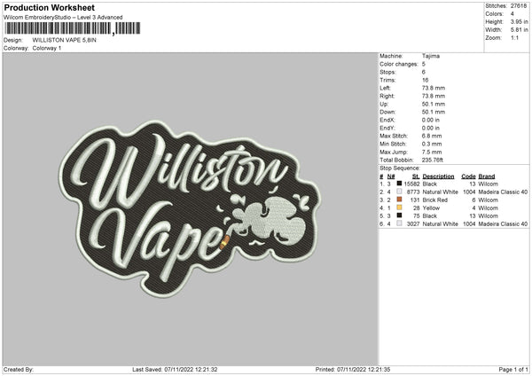Viewport: 532px width, 376px height.
Task: Click Left value 73.8 mm
Action: click(x=434, y=88)
